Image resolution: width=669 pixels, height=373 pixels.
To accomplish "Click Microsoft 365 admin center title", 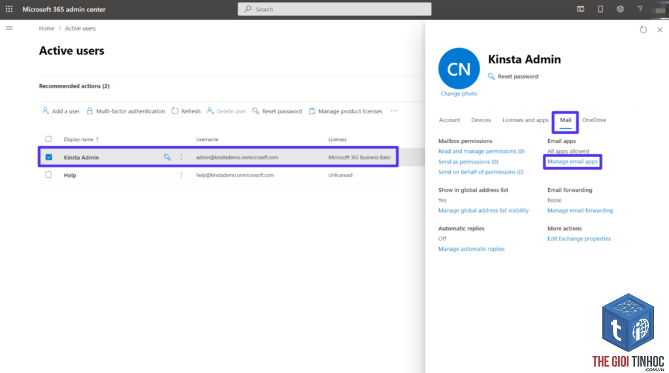I will click(64, 9).
